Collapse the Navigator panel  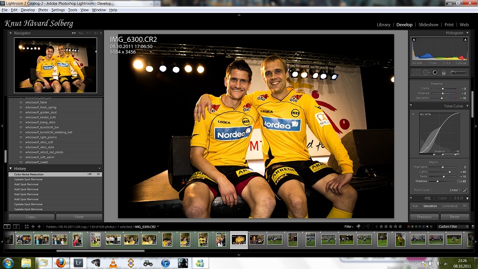click(10, 33)
